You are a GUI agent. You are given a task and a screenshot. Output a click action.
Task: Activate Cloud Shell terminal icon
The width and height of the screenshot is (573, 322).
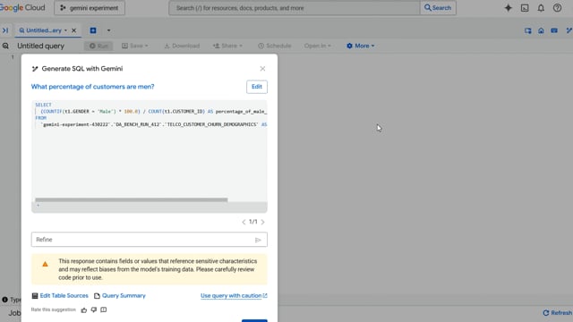click(x=525, y=8)
